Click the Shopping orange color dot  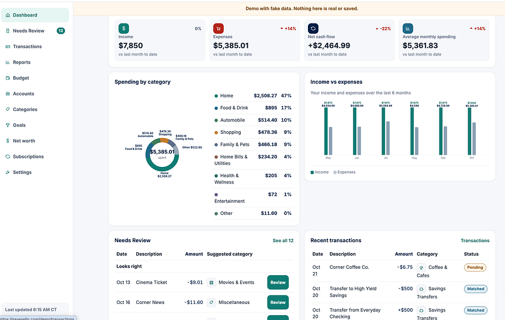coord(216,133)
